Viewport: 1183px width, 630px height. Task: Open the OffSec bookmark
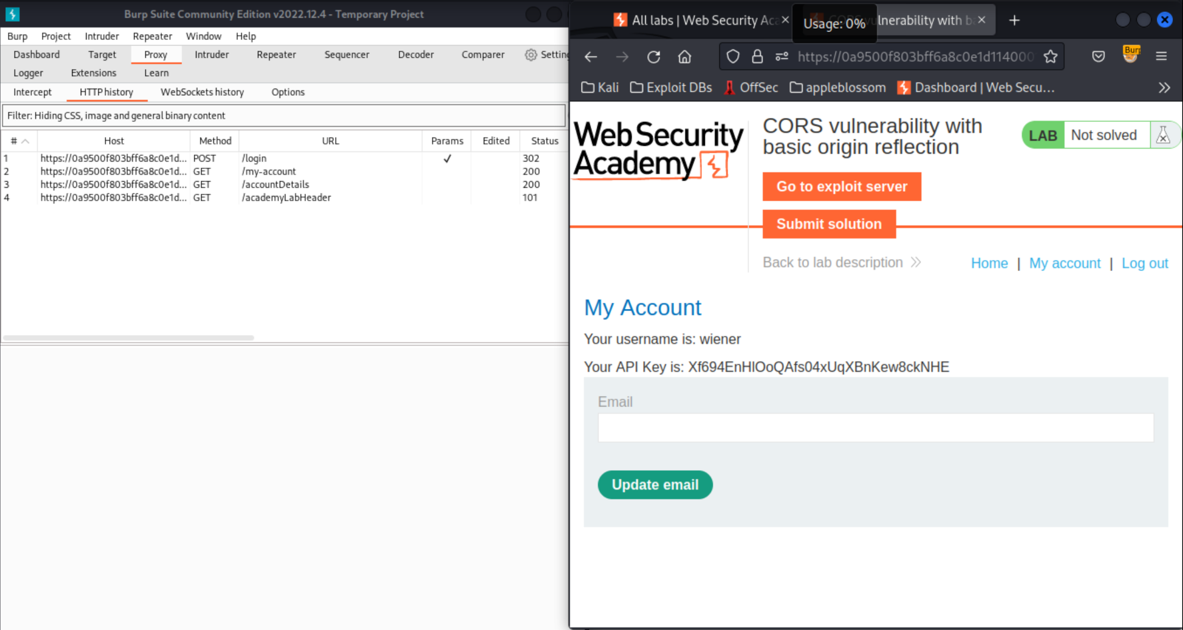[x=750, y=88]
